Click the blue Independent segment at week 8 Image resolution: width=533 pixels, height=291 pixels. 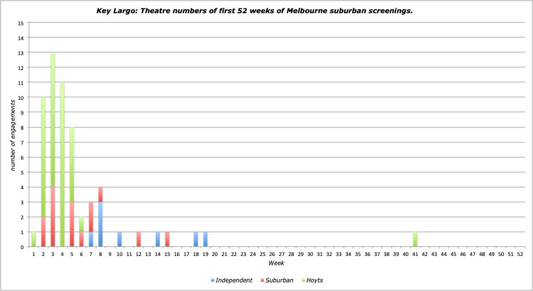click(x=101, y=224)
